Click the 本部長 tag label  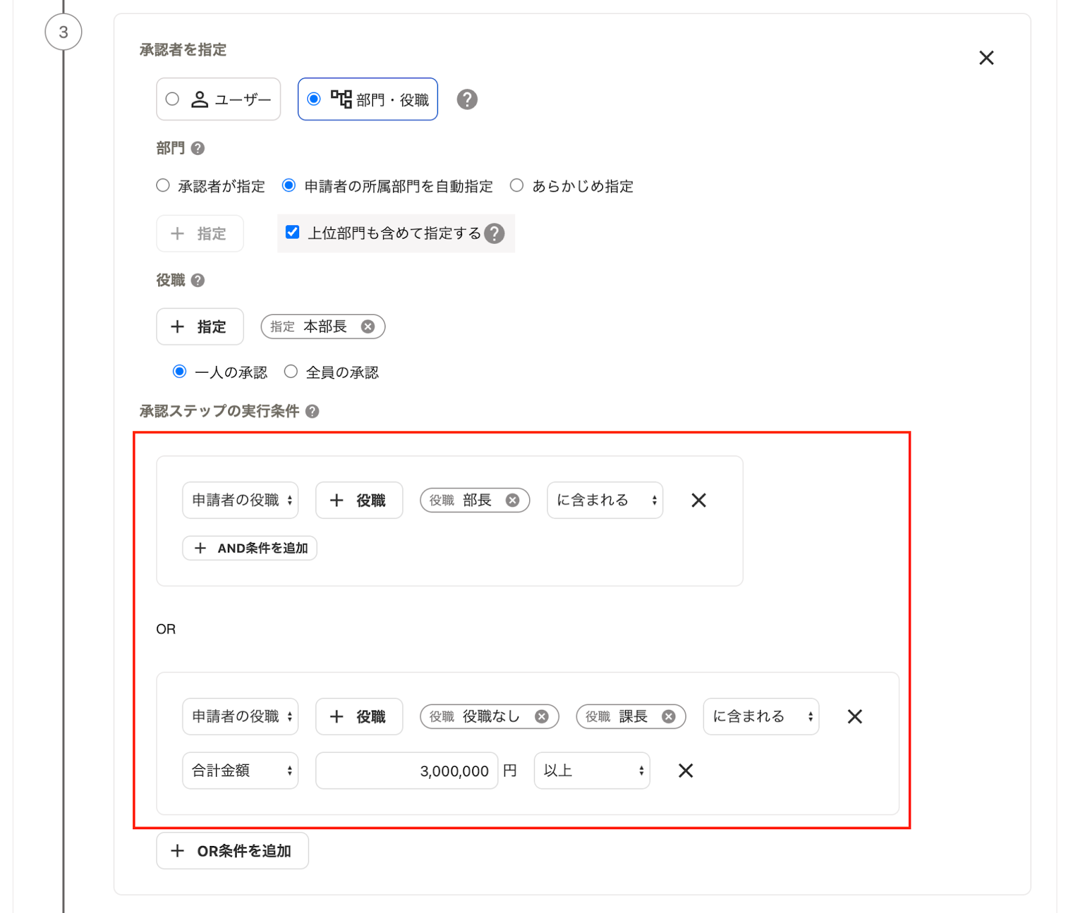tap(325, 326)
